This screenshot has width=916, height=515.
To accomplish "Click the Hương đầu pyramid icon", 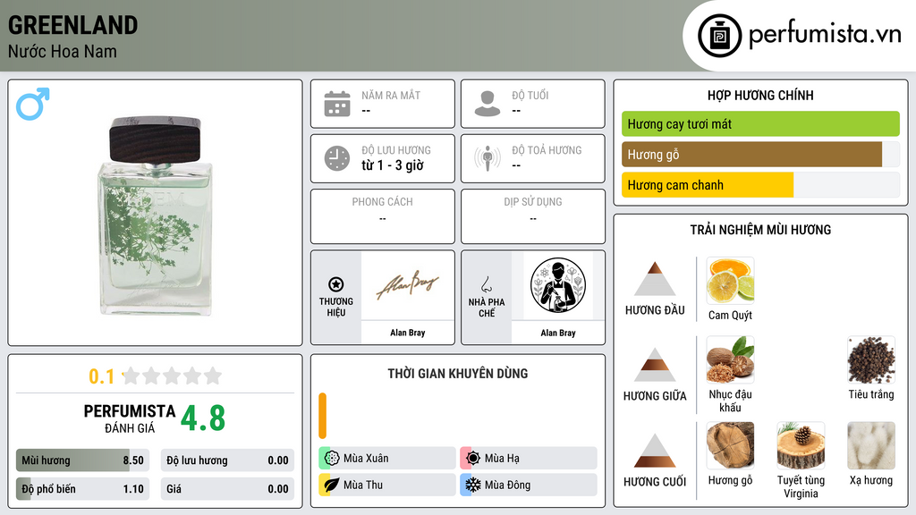I will pyautogui.click(x=655, y=279).
